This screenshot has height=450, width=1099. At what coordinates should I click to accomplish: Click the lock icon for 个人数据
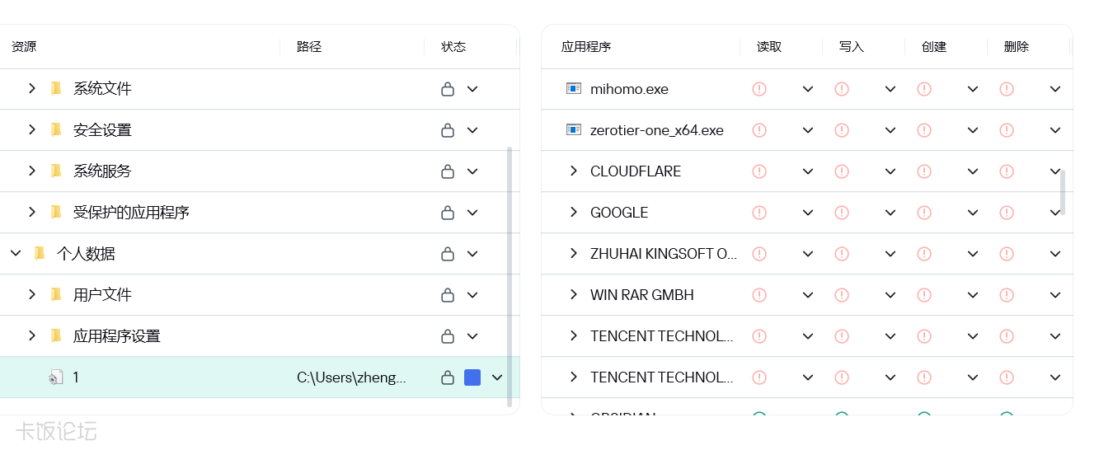pos(448,254)
